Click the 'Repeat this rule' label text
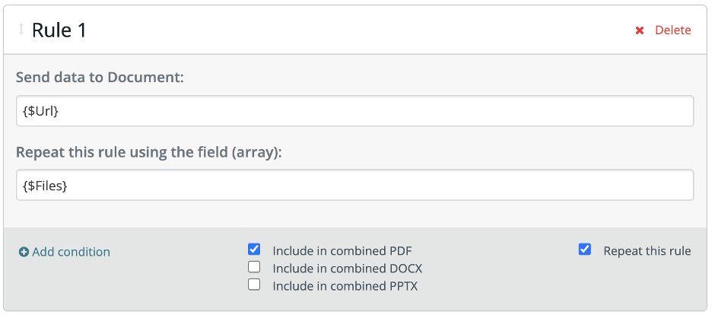The image size is (712, 318). click(647, 250)
